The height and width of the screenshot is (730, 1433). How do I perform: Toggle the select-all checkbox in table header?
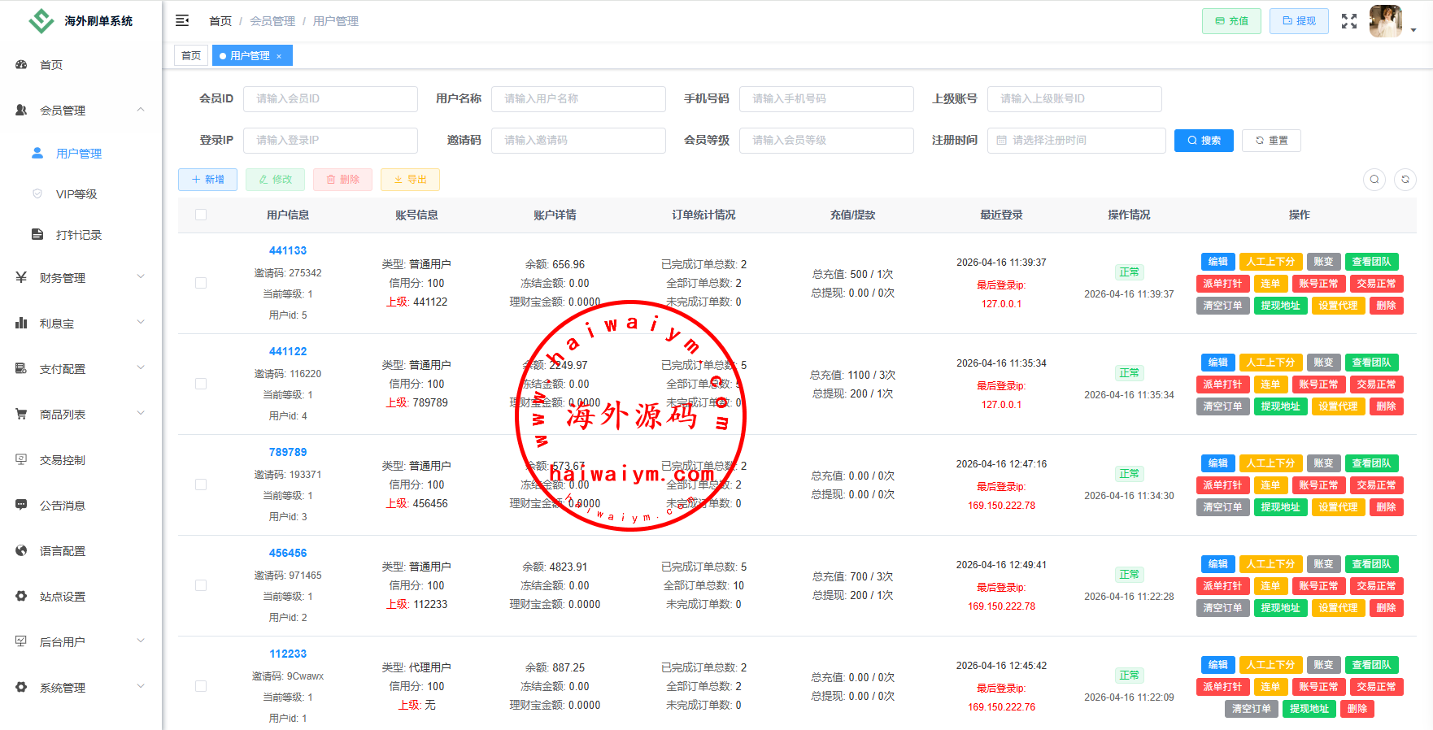pyautogui.click(x=201, y=215)
